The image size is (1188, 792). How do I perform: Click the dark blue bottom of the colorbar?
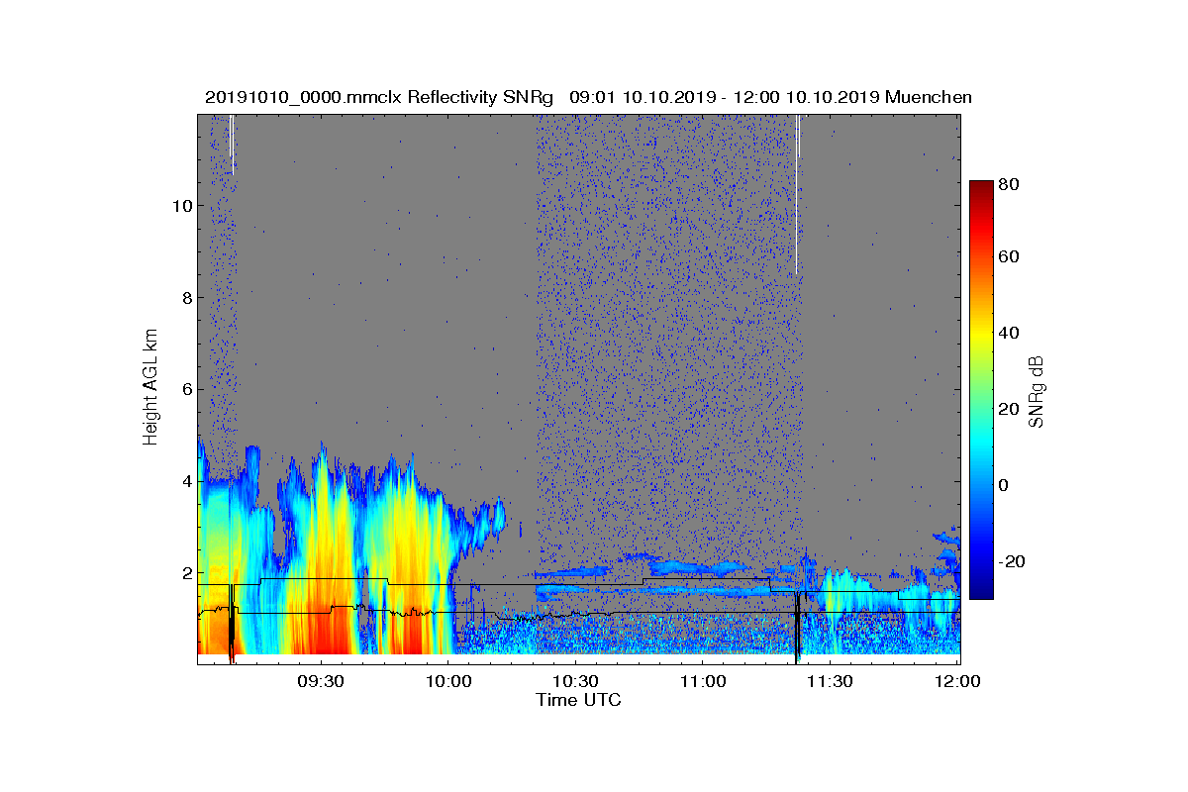(x=980, y=593)
